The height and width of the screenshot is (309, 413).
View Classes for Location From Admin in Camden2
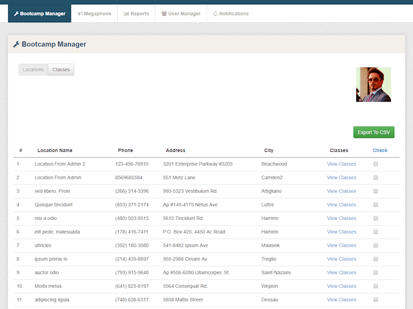point(341,178)
